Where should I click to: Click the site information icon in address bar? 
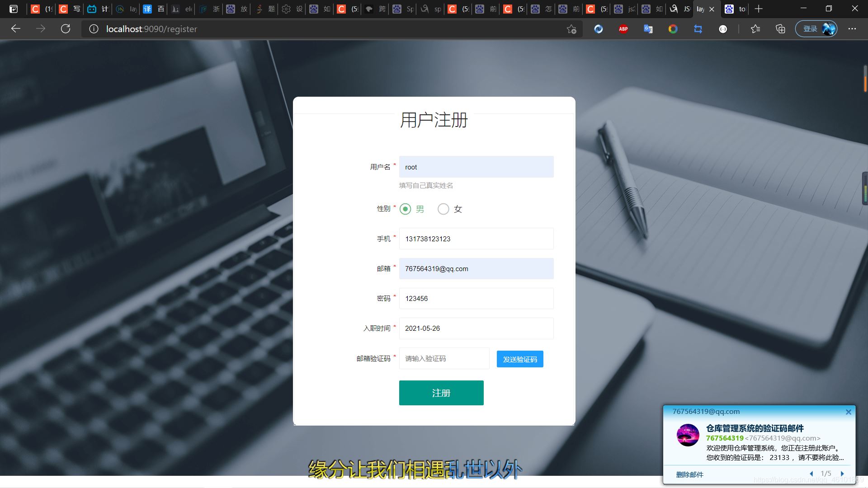[x=93, y=29]
